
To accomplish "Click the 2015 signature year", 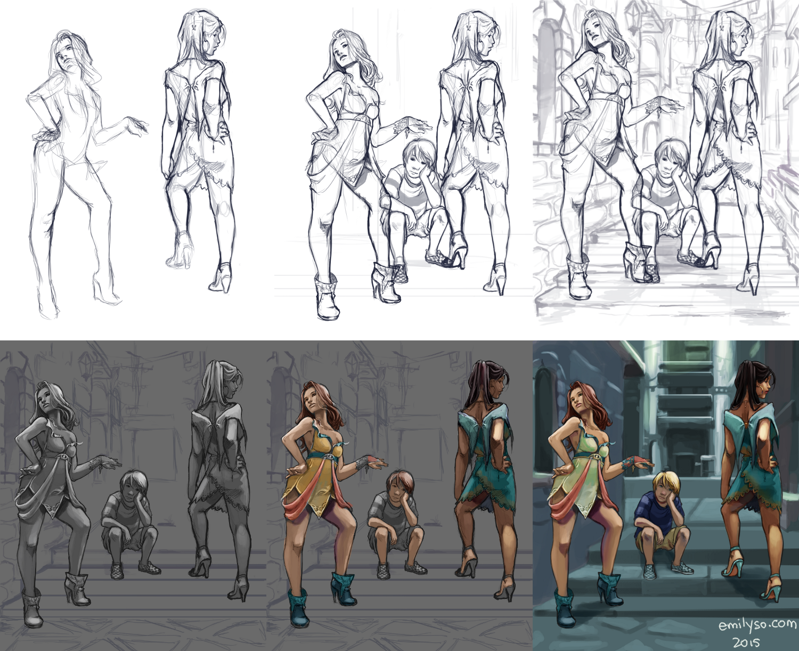I will pos(746,641).
